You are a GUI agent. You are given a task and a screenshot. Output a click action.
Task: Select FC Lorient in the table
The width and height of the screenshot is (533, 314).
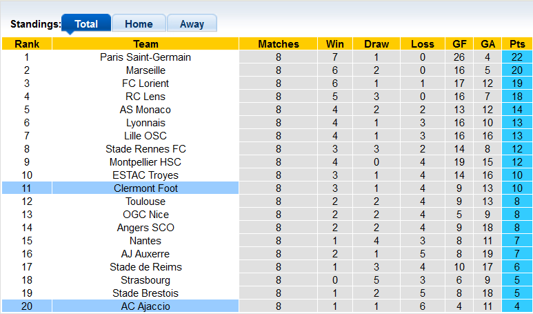(145, 84)
